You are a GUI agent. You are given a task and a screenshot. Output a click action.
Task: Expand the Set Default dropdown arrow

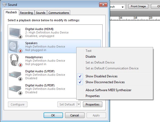79,104
